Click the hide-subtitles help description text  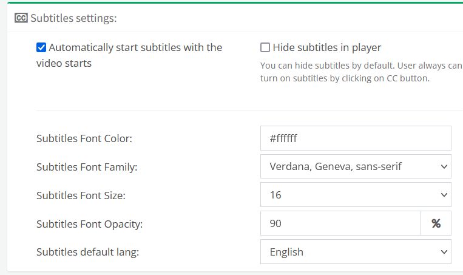tap(360, 72)
